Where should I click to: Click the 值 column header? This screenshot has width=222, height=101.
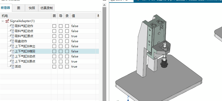(x=83, y=16)
